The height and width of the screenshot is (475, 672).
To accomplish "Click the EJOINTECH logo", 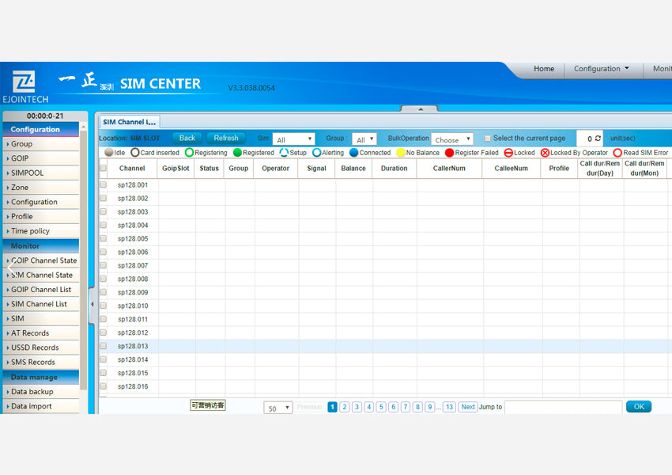I will point(25,87).
